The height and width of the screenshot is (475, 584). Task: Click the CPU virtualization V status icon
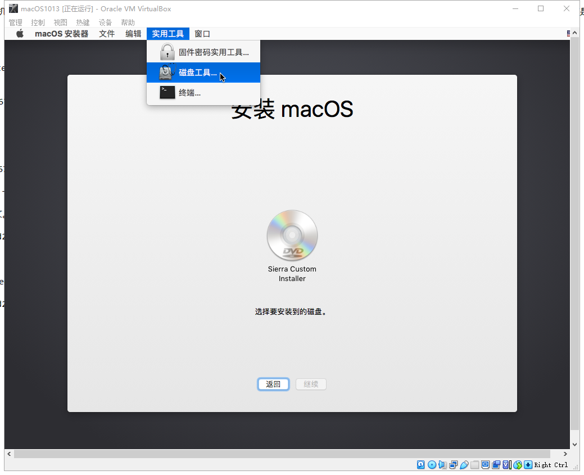[506, 464]
